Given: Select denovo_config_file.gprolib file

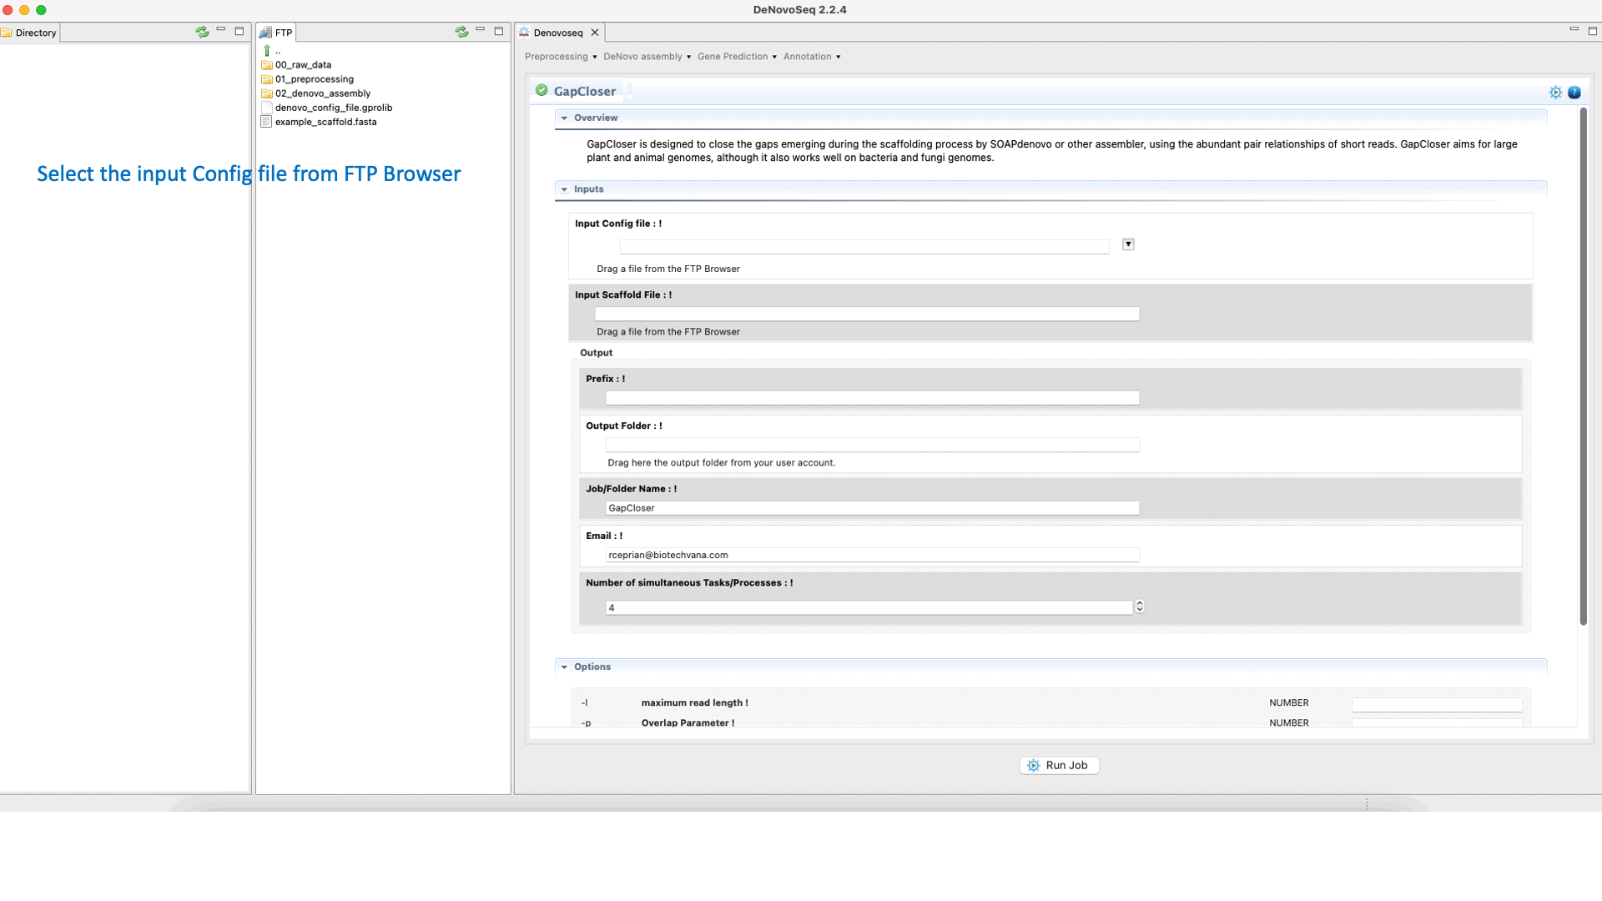Looking at the screenshot, I should (333, 108).
